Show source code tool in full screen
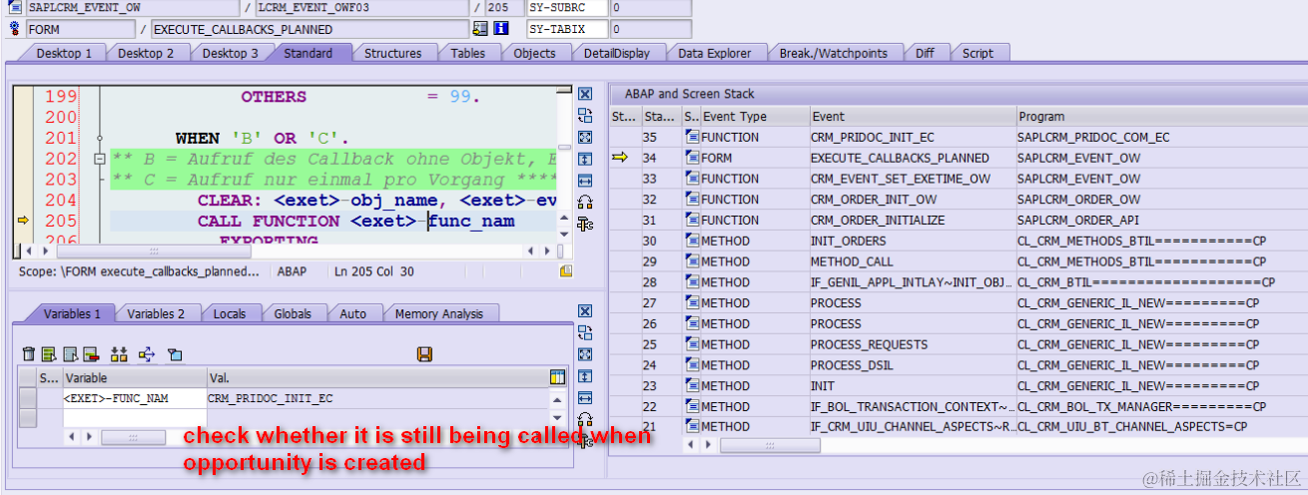The width and height of the screenshot is (1308, 495). (x=585, y=137)
